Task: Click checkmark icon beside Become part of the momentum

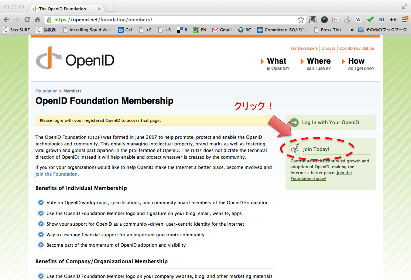Action: pyautogui.click(x=41, y=245)
